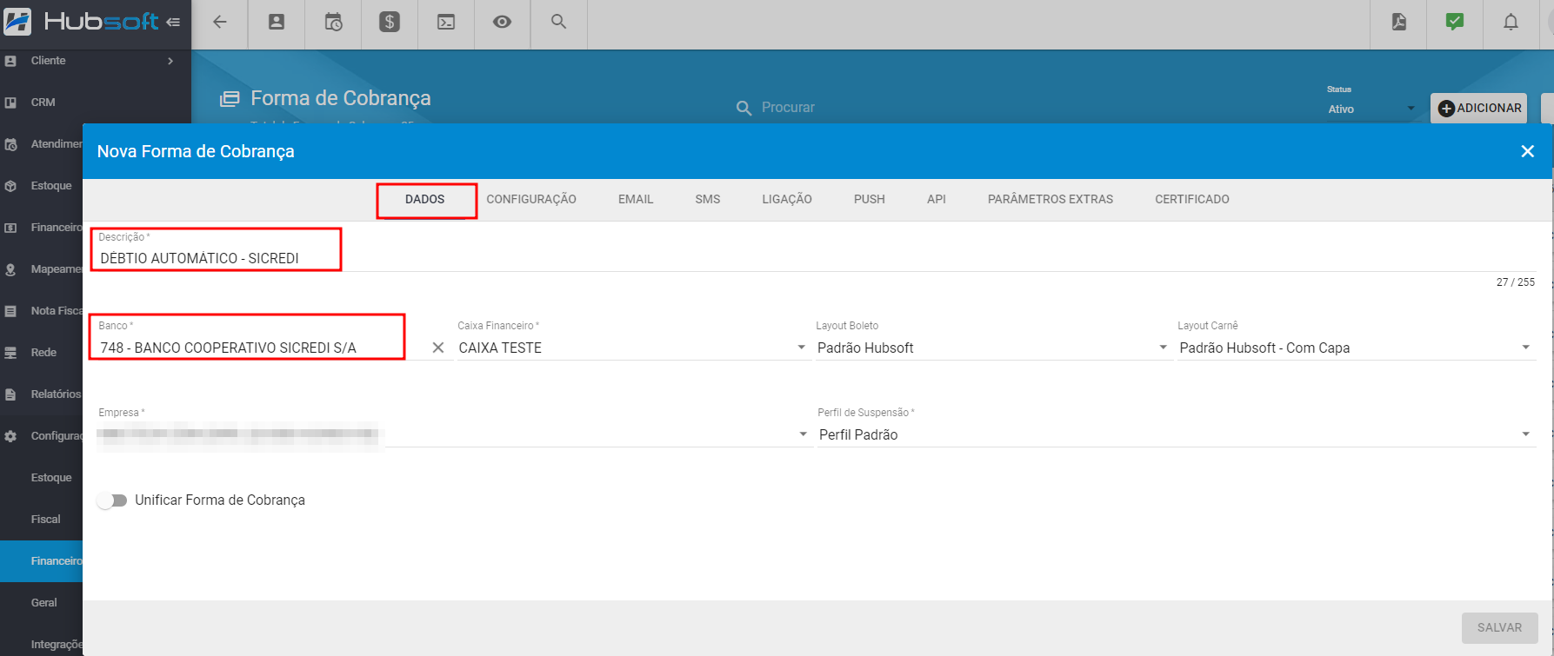Open the green chat check icon
This screenshot has height=656, width=1554.
click(x=1455, y=23)
